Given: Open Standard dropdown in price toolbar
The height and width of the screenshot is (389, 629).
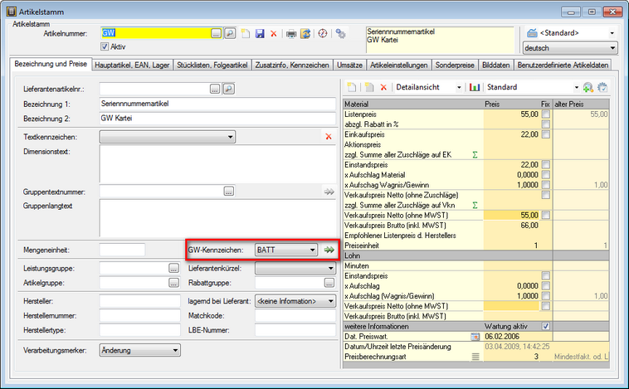Looking at the screenshot, I should pos(577,87).
